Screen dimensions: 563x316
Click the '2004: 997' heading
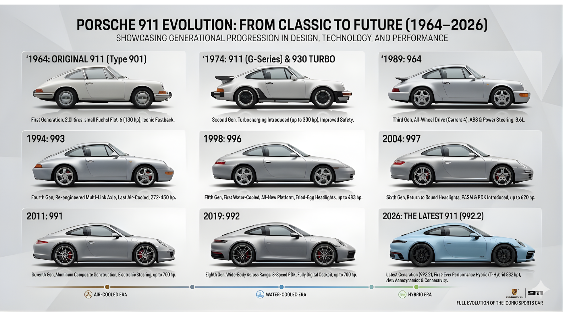[x=401, y=139]
